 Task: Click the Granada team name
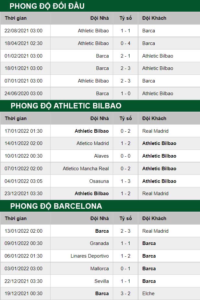tap(99, 243)
